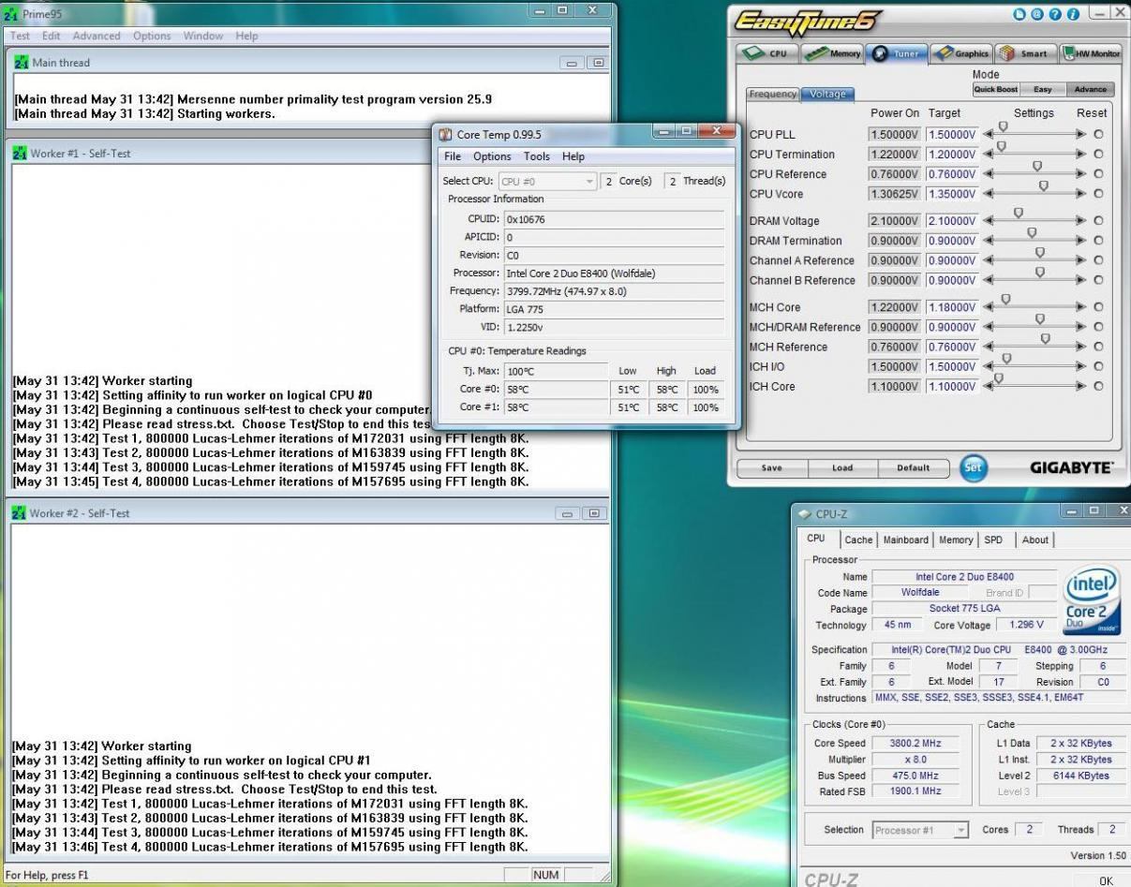This screenshot has width=1131, height=887.
Task: Open the Advanced menu in Prime95
Action: tap(97, 36)
